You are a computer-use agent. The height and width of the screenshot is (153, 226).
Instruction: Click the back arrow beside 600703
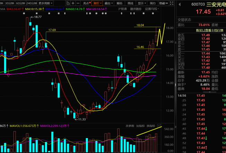[x=180, y=4]
